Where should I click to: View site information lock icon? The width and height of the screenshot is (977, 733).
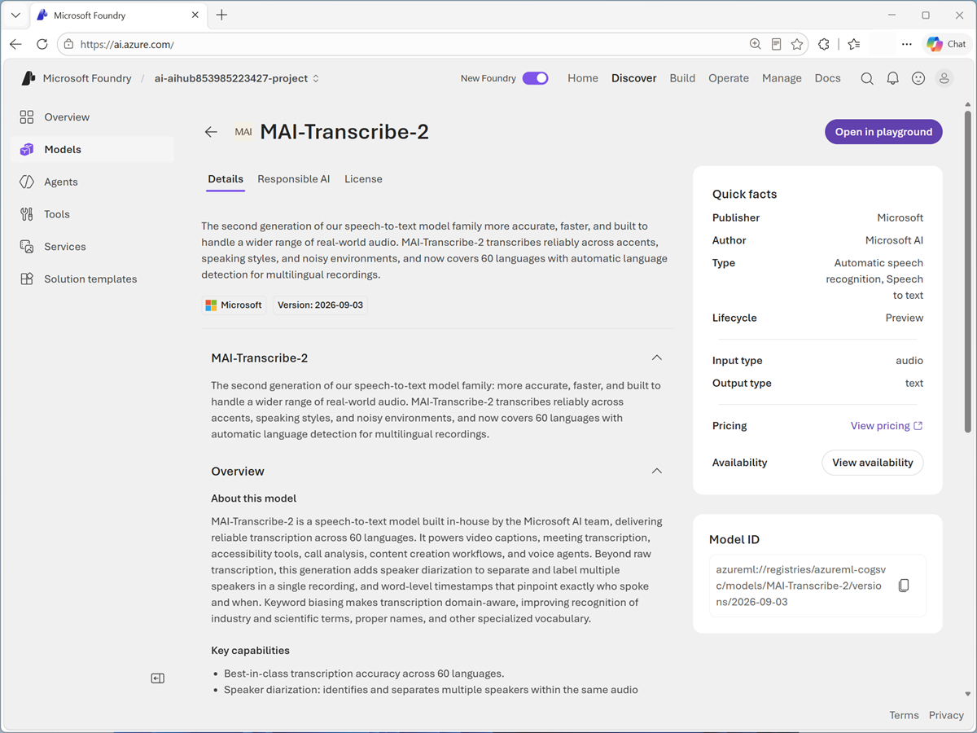(x=69, y=44)
